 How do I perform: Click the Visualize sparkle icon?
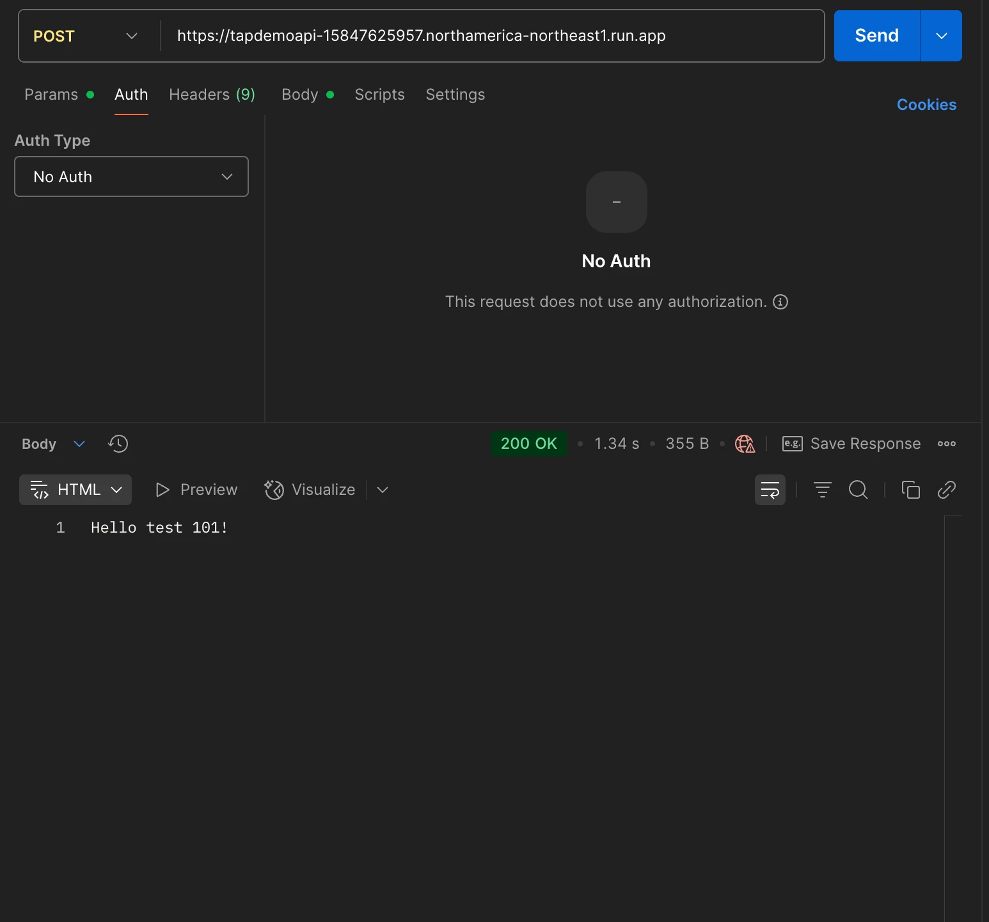pyautogui.click(x=274, y=490)
